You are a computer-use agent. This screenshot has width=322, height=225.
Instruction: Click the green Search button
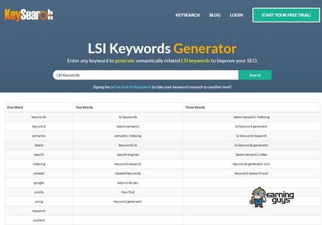255,75
